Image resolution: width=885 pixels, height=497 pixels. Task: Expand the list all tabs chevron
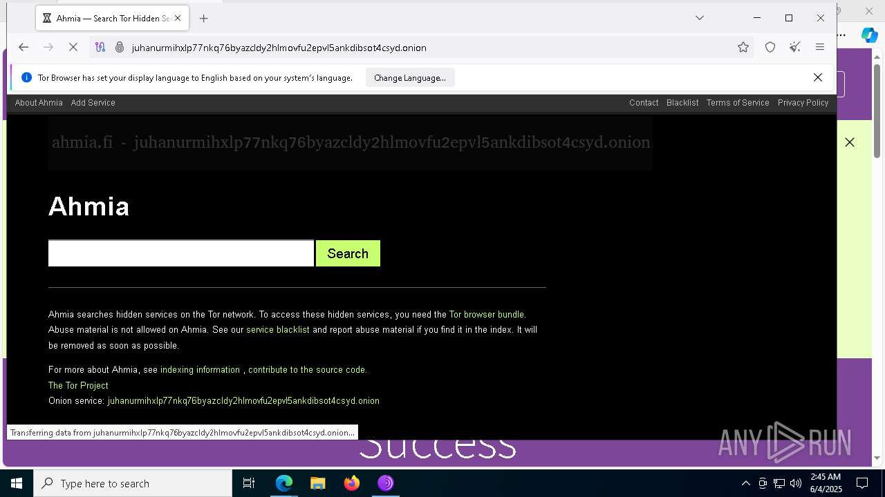point(700,18)
